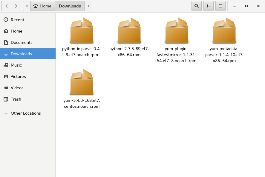Select the Downloads sidebar label
Viewport: 265px width, 177px height.
[21, 54]
